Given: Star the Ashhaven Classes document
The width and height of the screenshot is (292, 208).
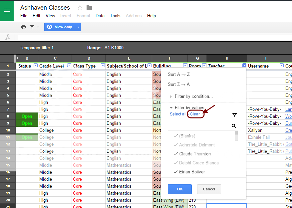Looking at the screenshot, I should [80, 8].
